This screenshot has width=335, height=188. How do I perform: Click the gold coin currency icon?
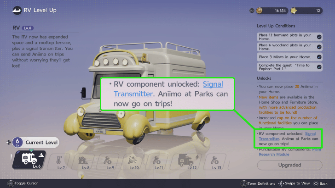click(260, 11)
